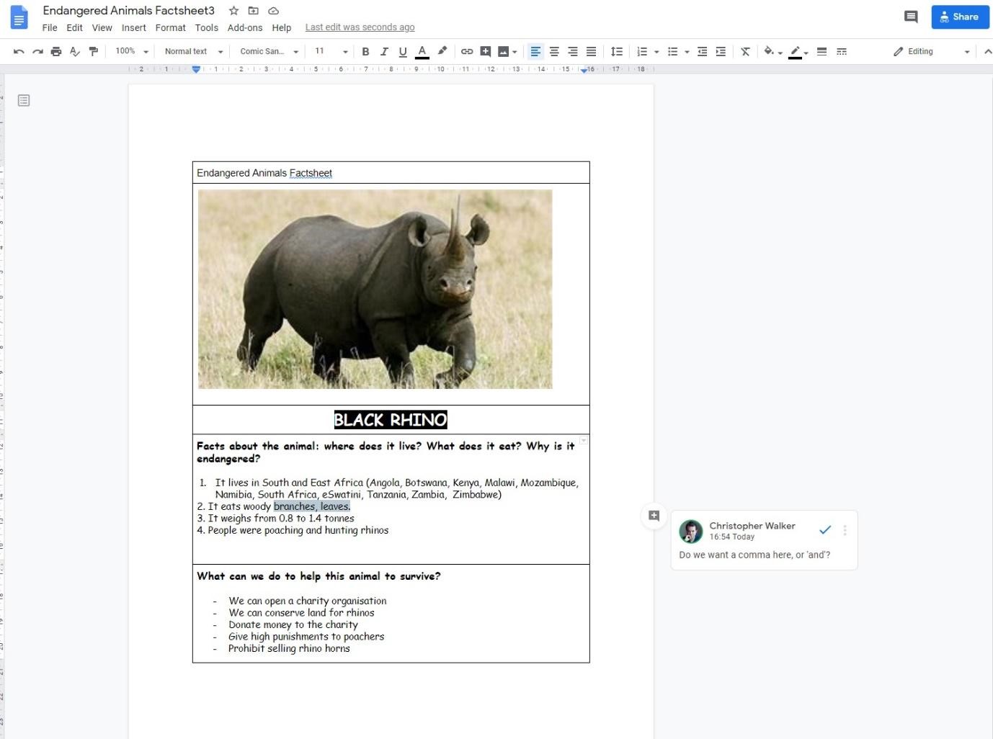Open the highlight colour picker
This screenshot has width=993, height=739.
click(442, 51)
